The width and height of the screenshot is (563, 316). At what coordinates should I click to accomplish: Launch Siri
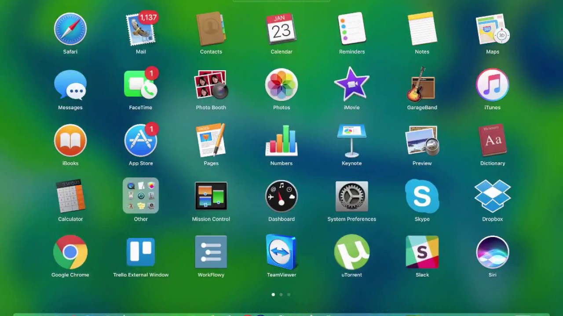coord(493,252)
